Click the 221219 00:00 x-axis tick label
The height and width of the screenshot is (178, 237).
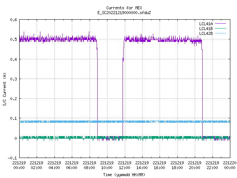pos(19,165)
